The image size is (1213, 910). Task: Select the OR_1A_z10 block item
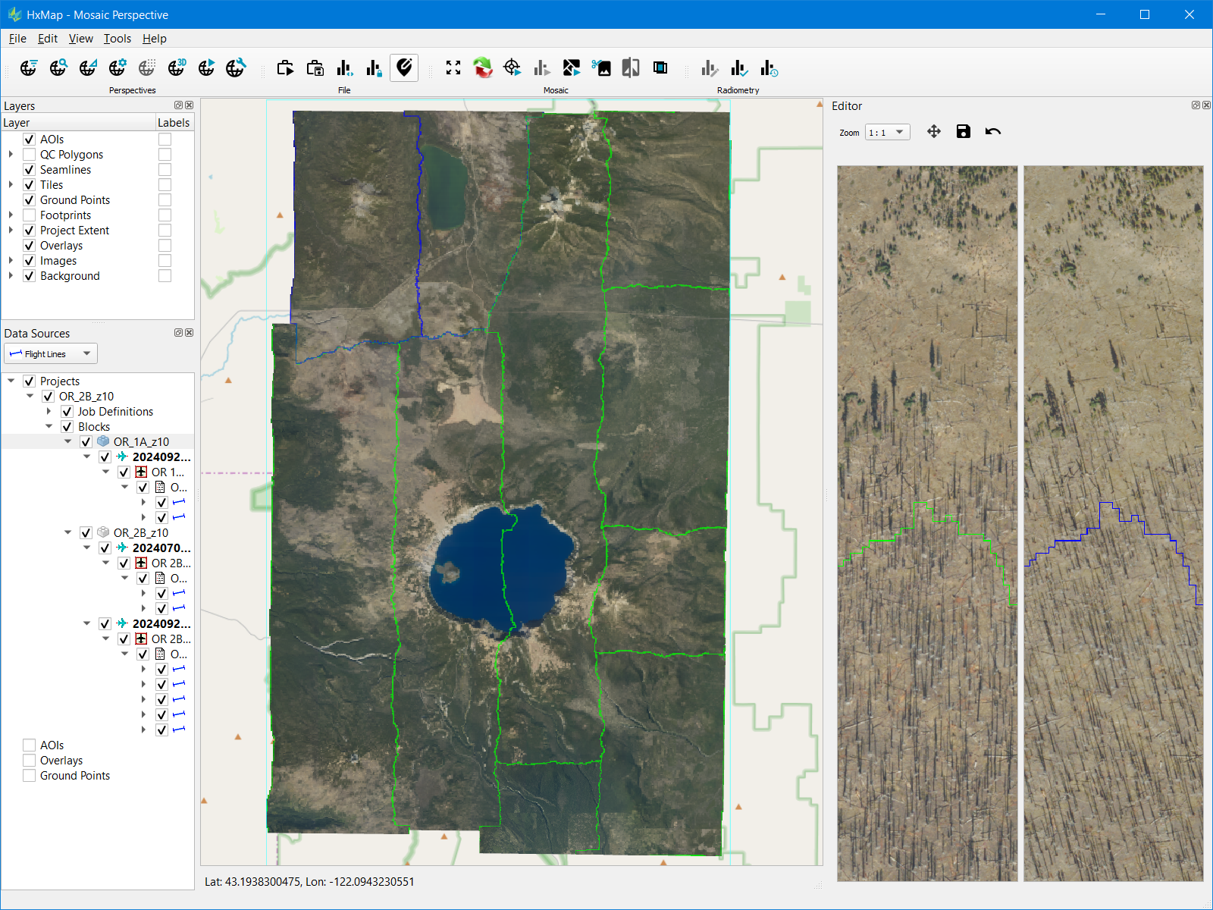(141, 442)
